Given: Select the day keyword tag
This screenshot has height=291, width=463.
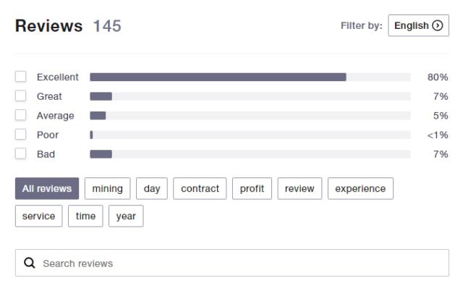Looking at the screenshot, I should click(x=152, y=188).
